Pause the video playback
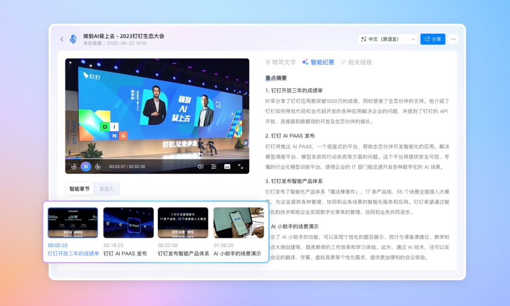Image resolution: width=510 pixels, height=306 pixels. pos(85,166)
